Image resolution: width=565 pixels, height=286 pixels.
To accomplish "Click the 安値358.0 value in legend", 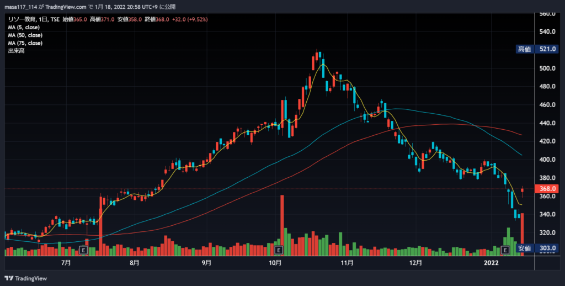I will point(129,19).
